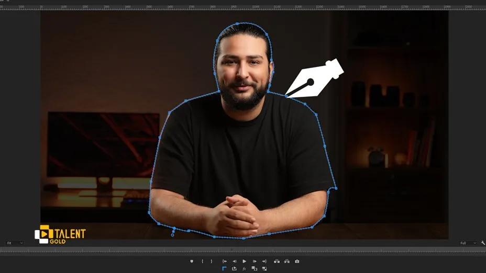Click the Lift button
This screenshot has height=273, width=486.
pos(277,261)
